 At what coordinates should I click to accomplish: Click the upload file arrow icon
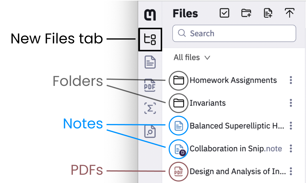(289, 13)
